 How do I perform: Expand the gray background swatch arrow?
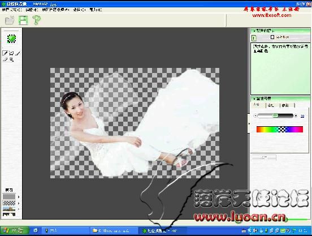[x=19, y=197]
